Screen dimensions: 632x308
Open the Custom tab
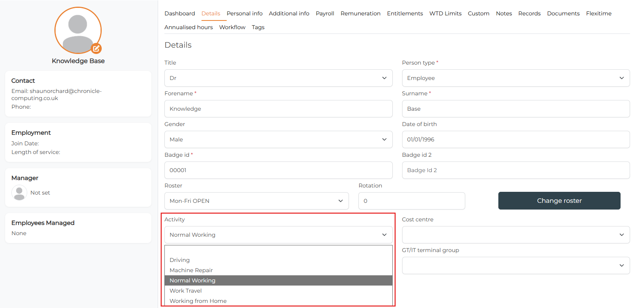(479, 13)
